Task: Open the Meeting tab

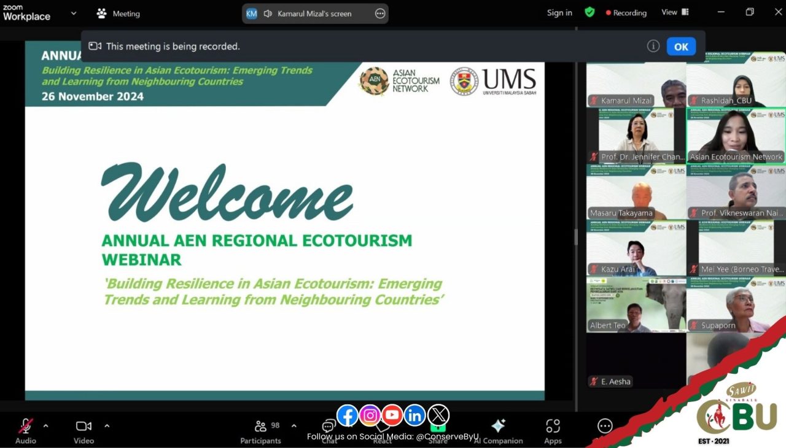Action: point(119,14)
